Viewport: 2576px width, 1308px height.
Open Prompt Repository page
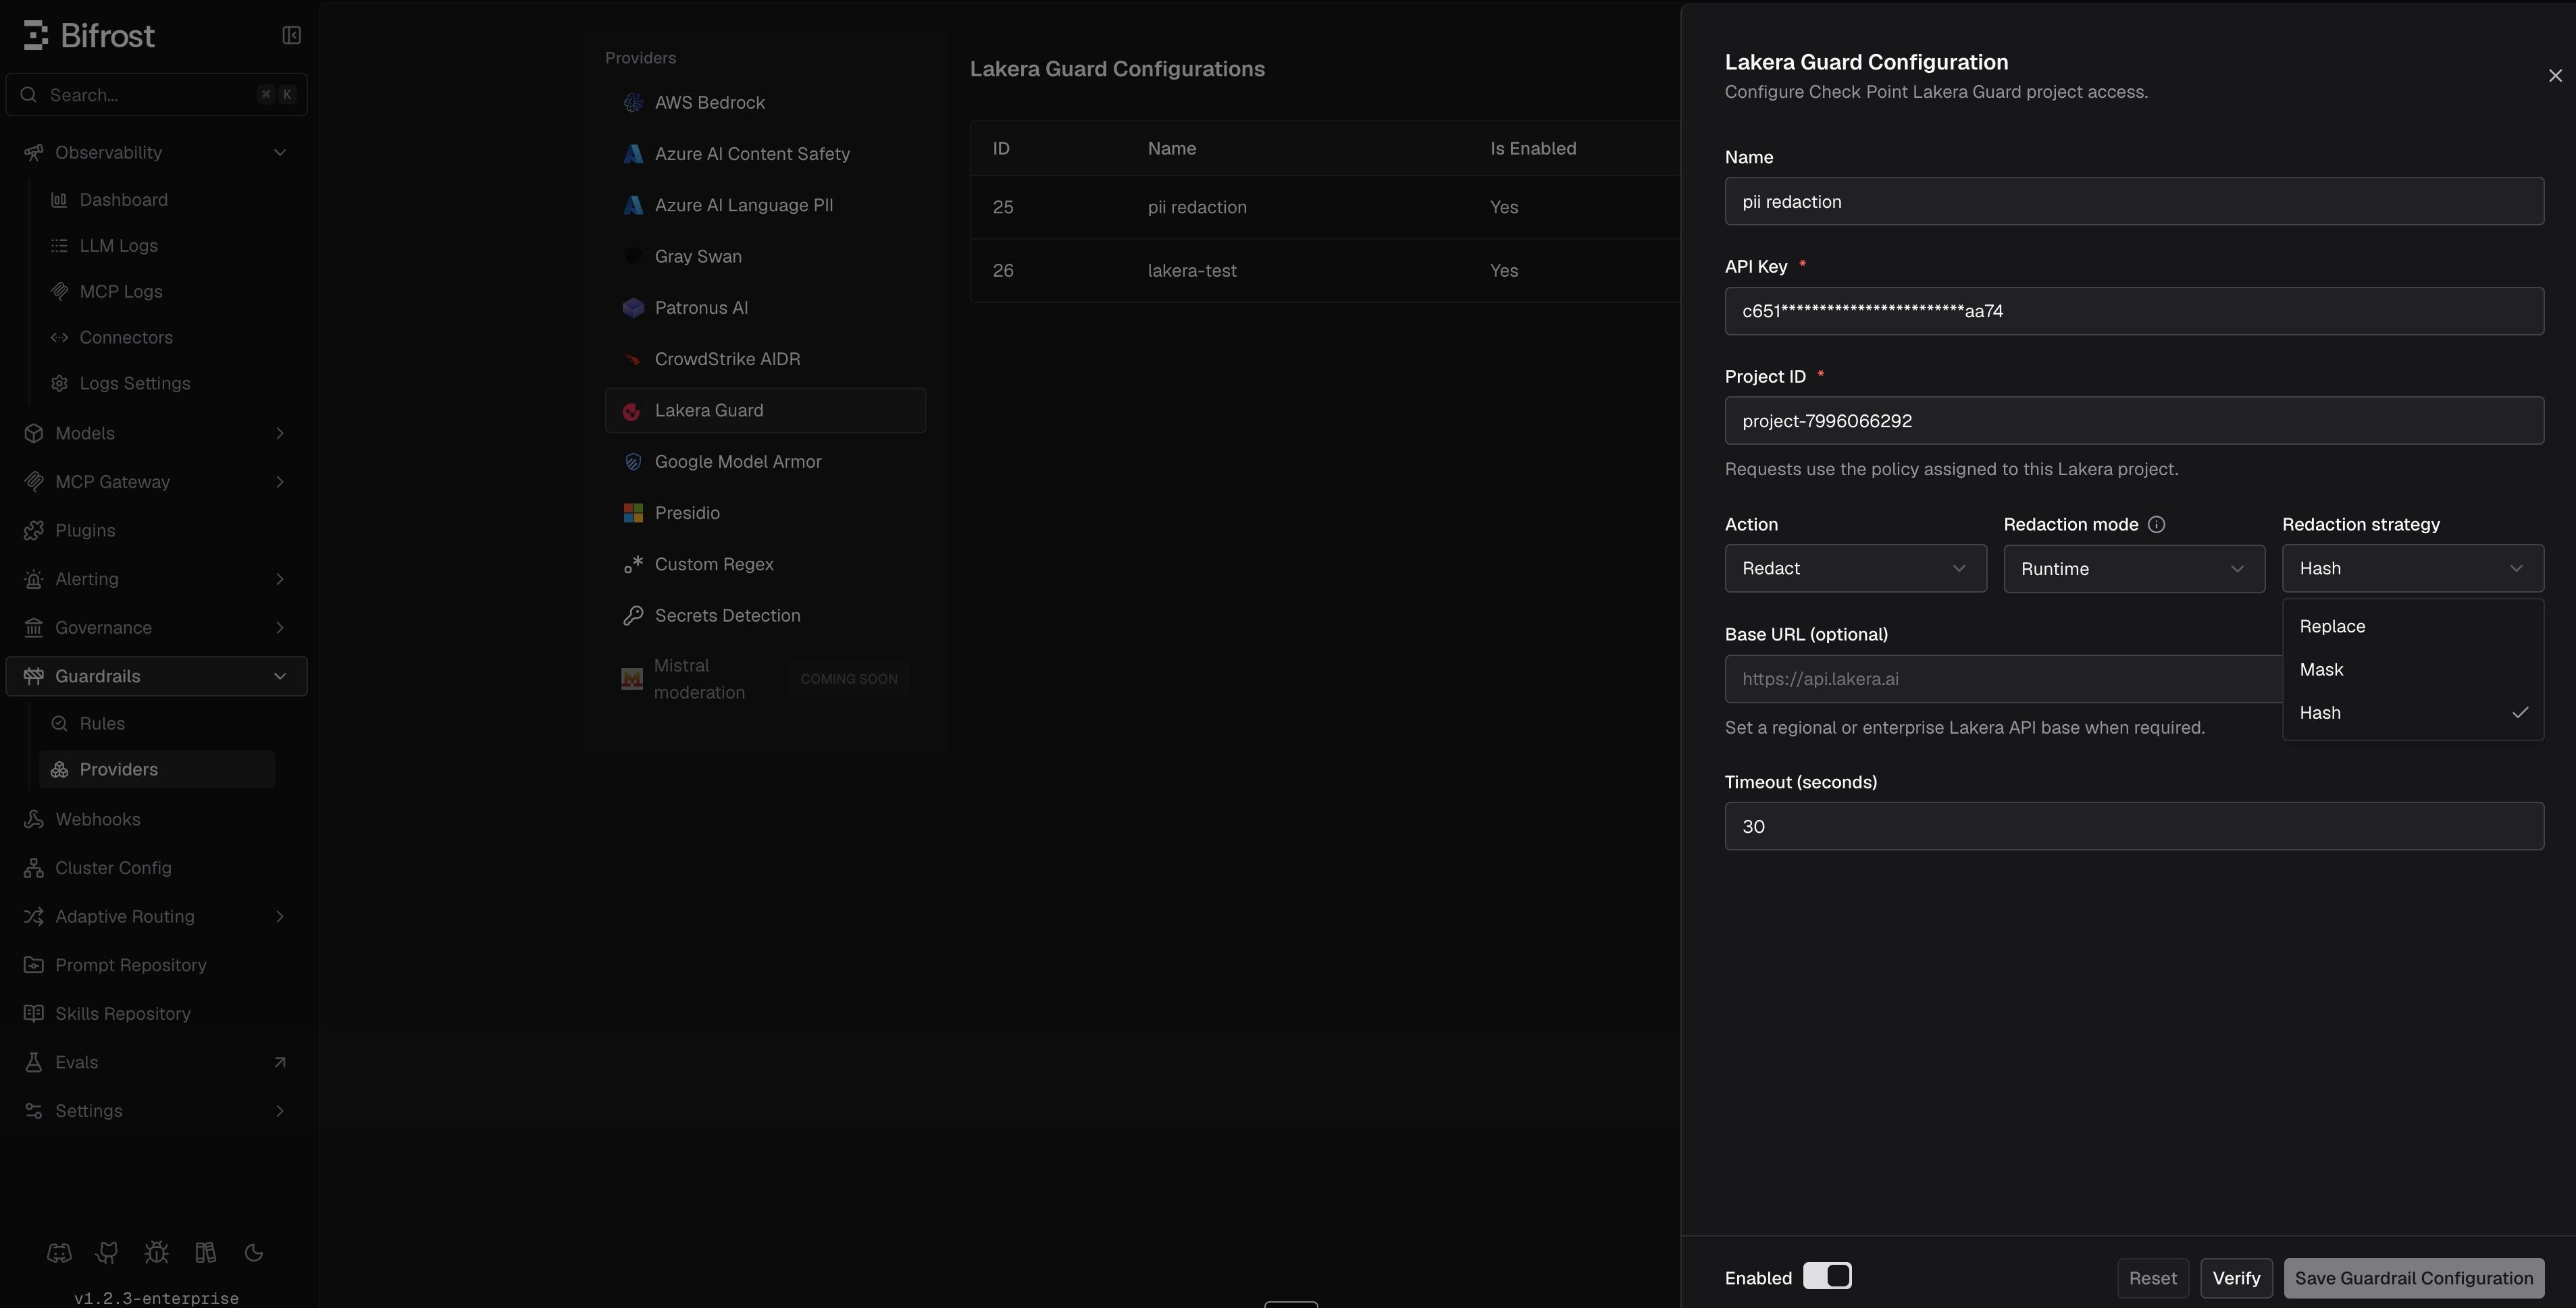(156, 965)
